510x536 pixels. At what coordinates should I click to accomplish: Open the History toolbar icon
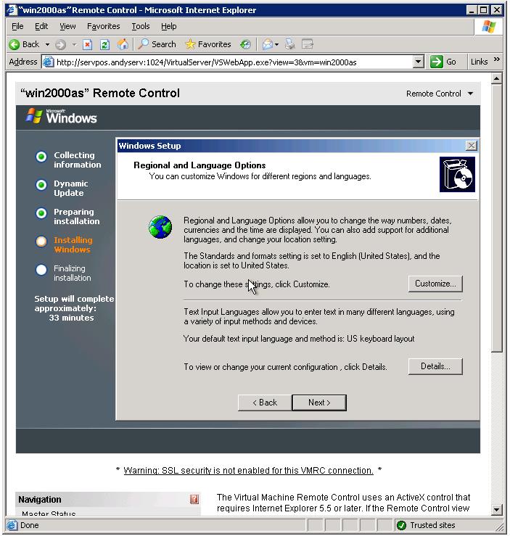coord(245,44)
